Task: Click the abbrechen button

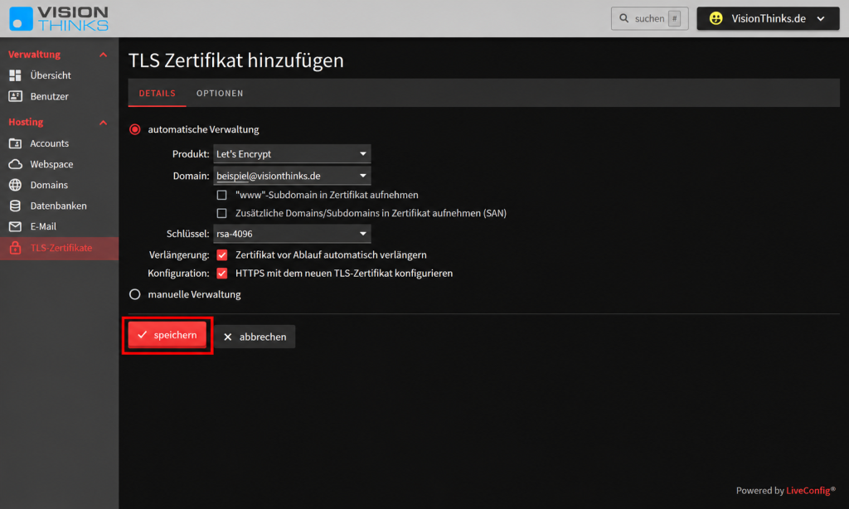Action: click(x=255, y=337)
